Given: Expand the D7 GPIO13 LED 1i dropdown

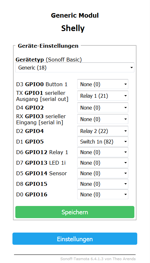Looking at the screenshot, I should pyautogui.click(x=103, y=163).
